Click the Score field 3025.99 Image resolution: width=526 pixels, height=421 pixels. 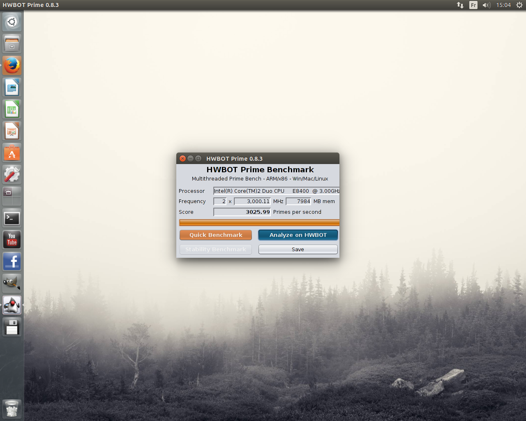click(x=242, y=212)
